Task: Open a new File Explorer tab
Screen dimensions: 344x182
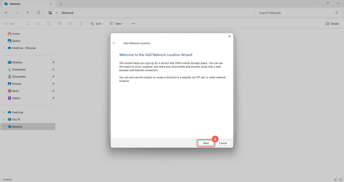Action: 61,4
